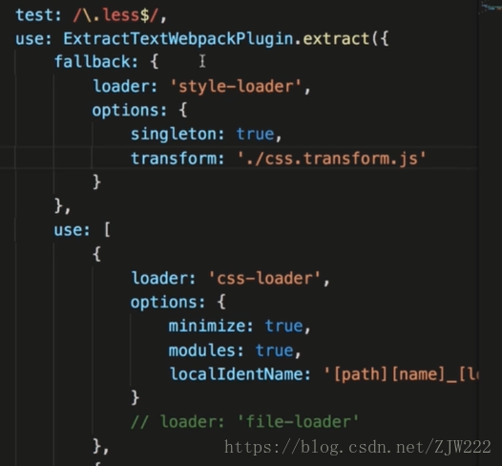This screenshot has width=502, height=466.
Task: Click the regex text /\.less$/
Action: coord(115,15)
